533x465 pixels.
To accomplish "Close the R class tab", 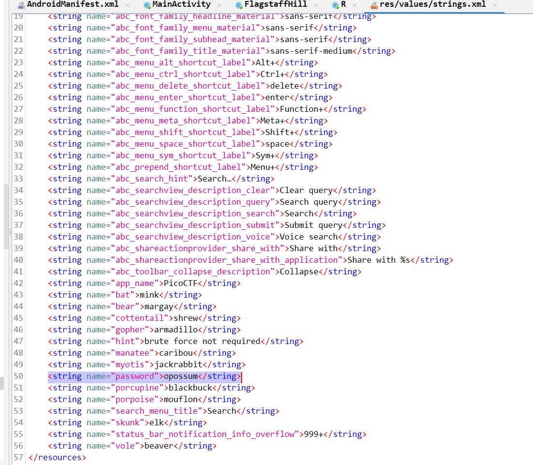I will point(355,5).
